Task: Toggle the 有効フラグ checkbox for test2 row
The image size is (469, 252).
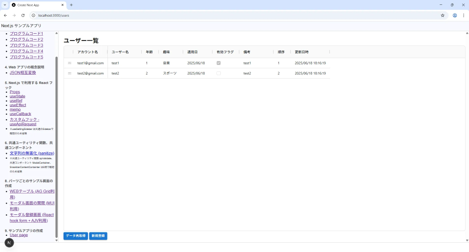Action: click(x=219, y=73)
